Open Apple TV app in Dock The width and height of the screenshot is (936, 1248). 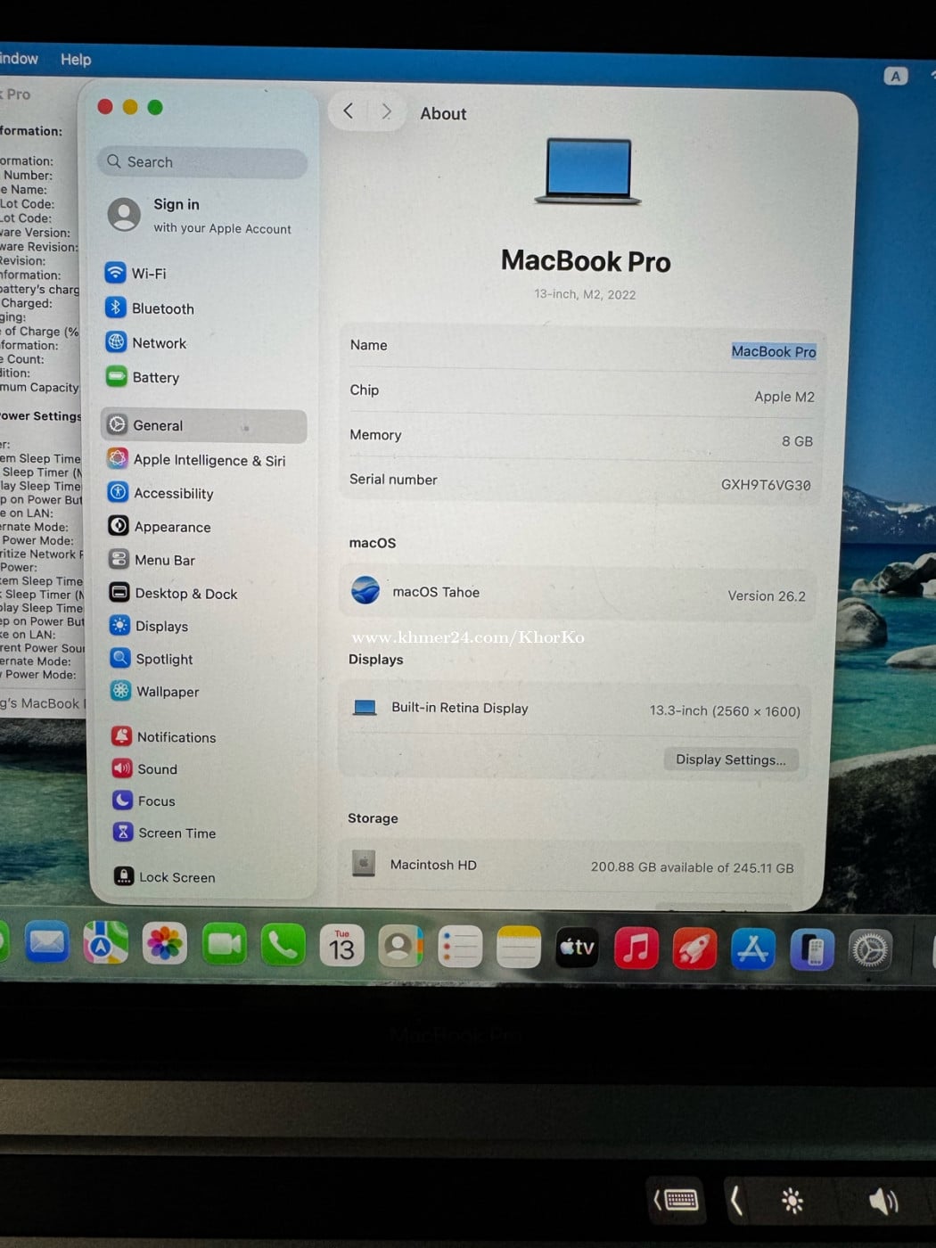tap(577, 948)
